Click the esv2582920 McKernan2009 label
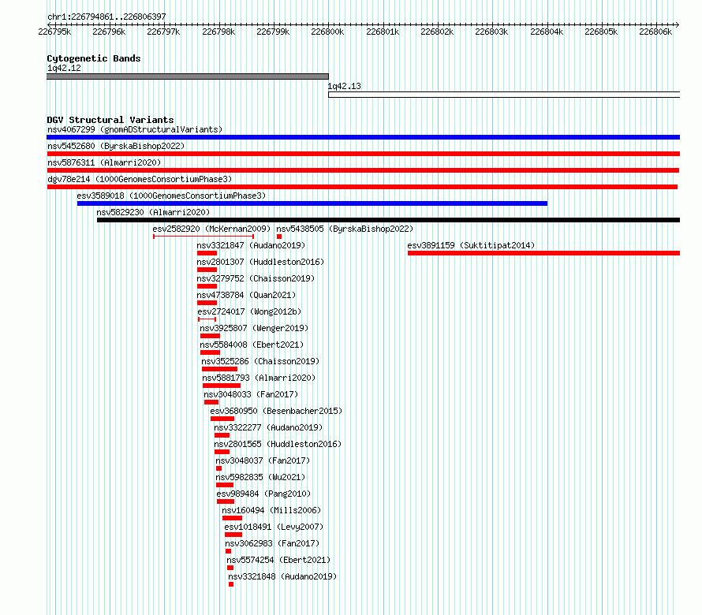Image resolution: width=702 pixels, height=615 pixels. click(211, 229)
